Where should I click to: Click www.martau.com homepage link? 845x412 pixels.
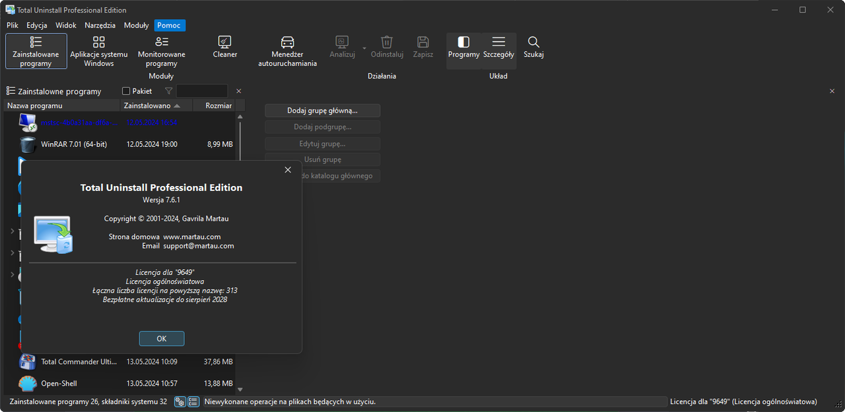(x=192, y=236)
